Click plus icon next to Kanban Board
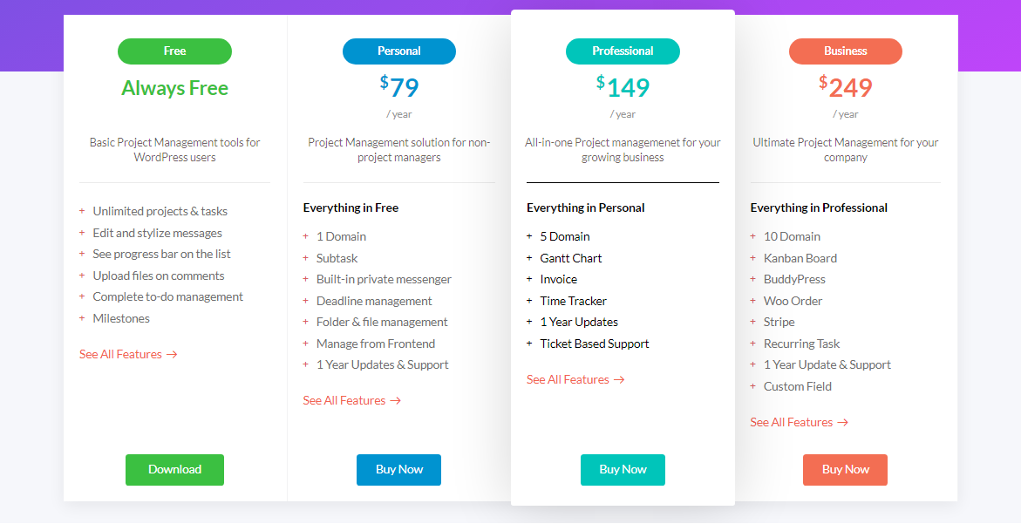Screen dimensions: 1021x524 click(x=753, y=258)
